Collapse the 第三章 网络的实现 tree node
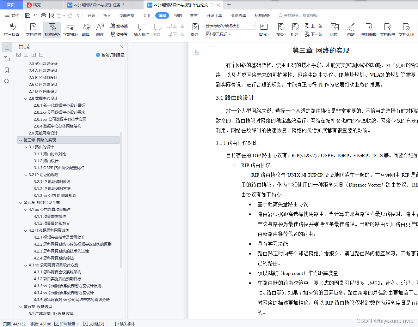 tap(20, 140)
